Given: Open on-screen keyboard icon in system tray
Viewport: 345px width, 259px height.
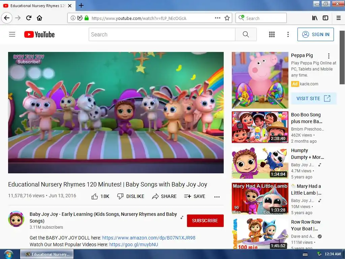Looking at the screenshot, I should 305,254.
